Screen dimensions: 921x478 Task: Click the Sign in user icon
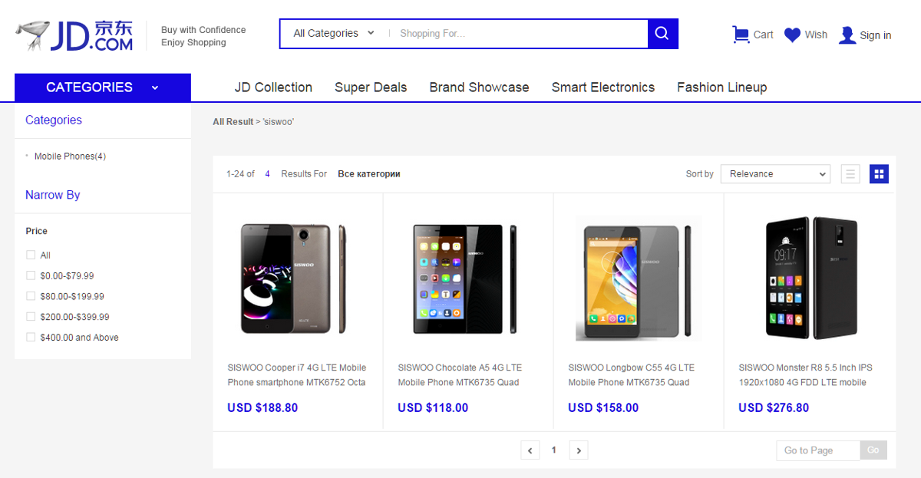coord(847,35)
